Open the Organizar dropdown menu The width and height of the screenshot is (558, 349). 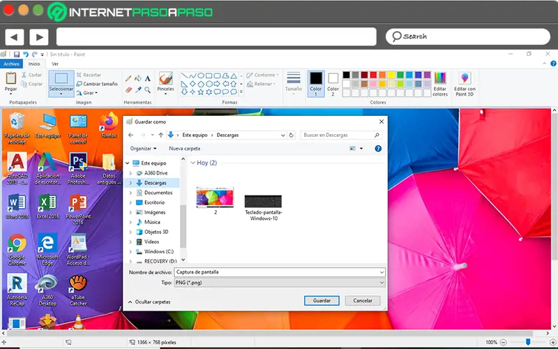143,149
